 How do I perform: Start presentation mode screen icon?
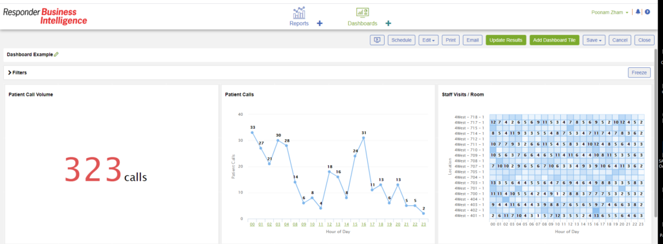377,40
